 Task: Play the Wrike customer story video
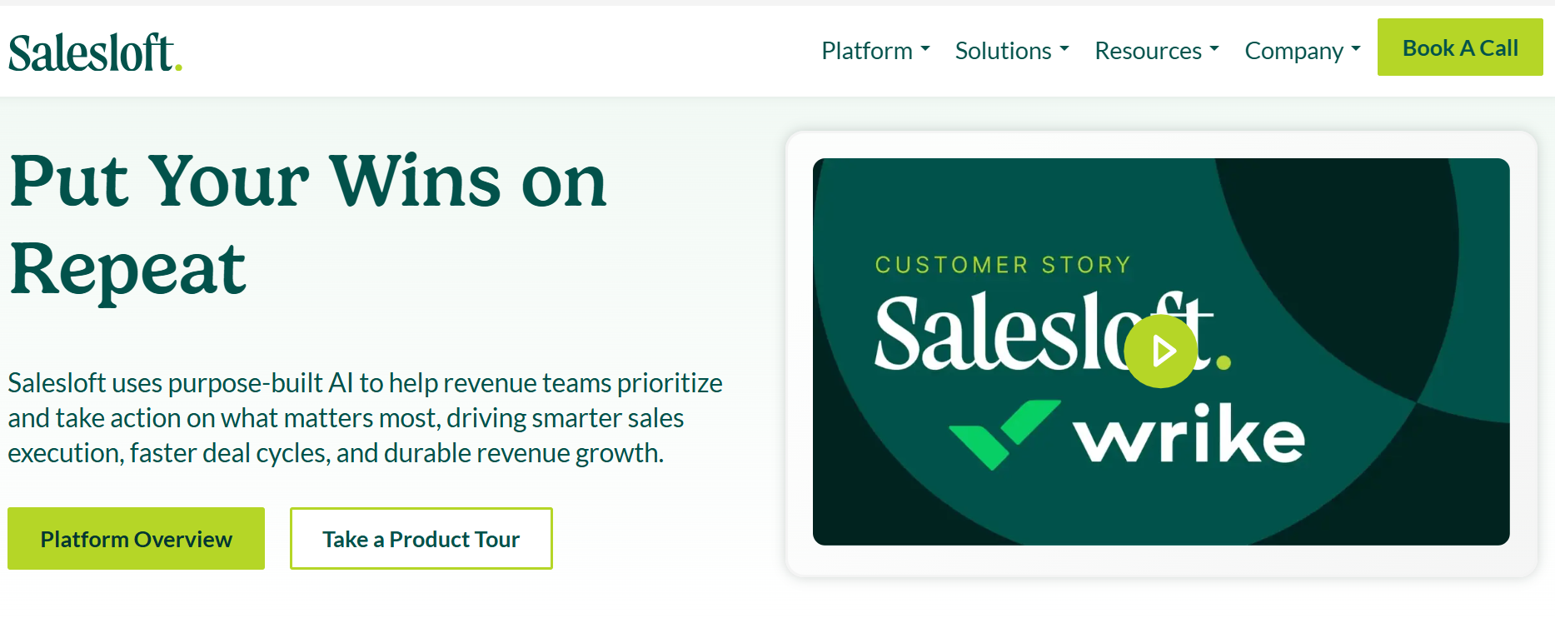coord(1160,351)
